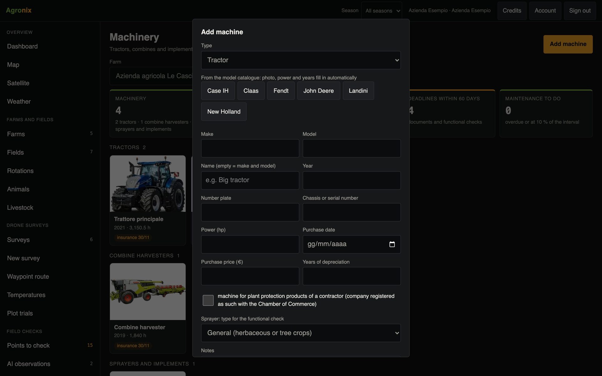This screenshot has height=376, width=602.
Task: Click the Name field with Big tractor placeholder
Action: pos(250,180)
